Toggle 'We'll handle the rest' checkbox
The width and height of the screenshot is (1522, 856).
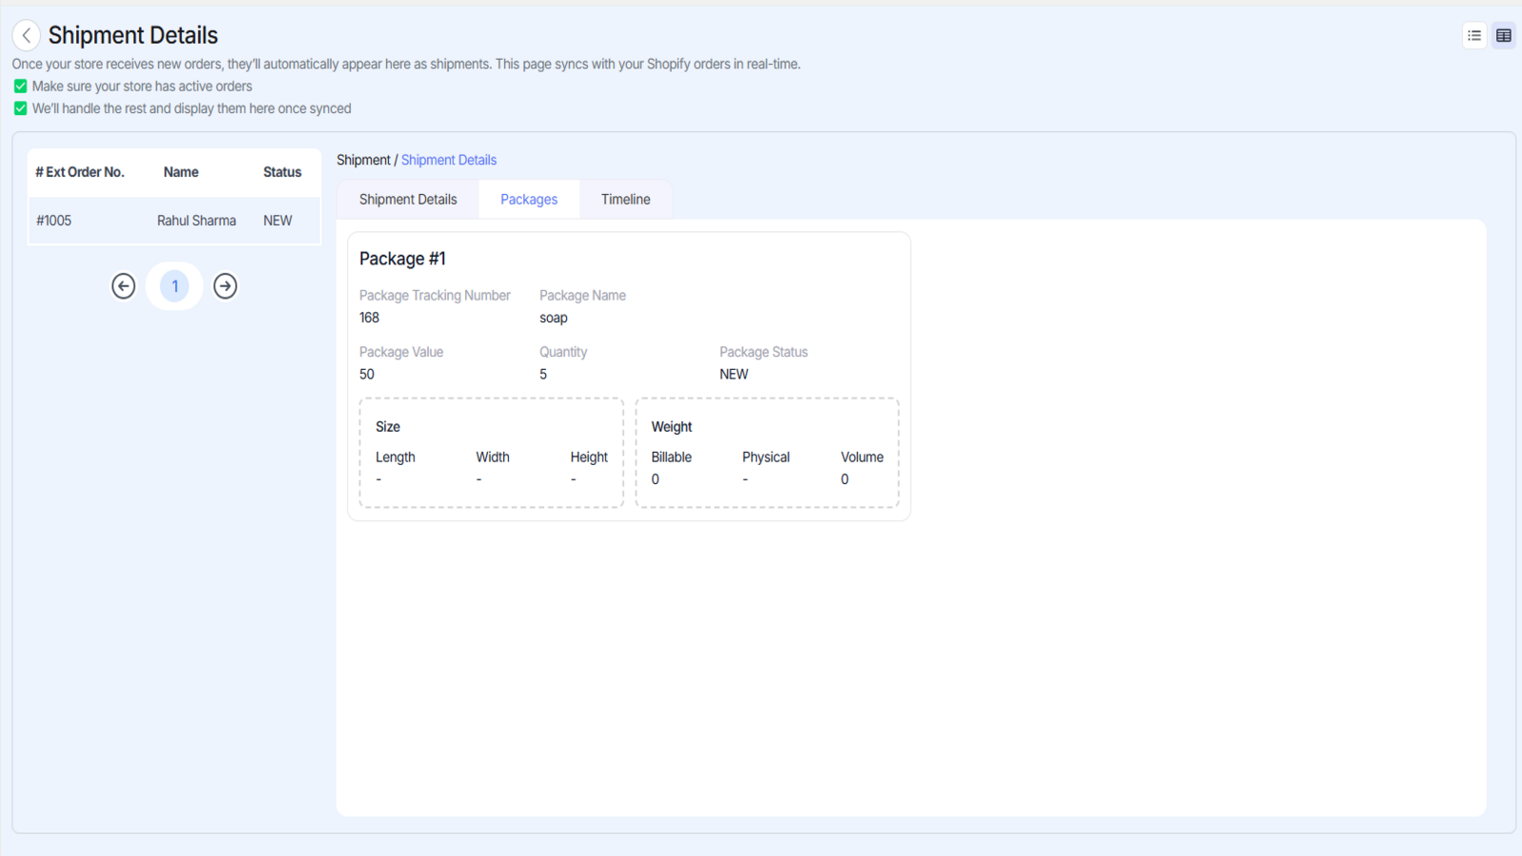(x=20, y=108)
